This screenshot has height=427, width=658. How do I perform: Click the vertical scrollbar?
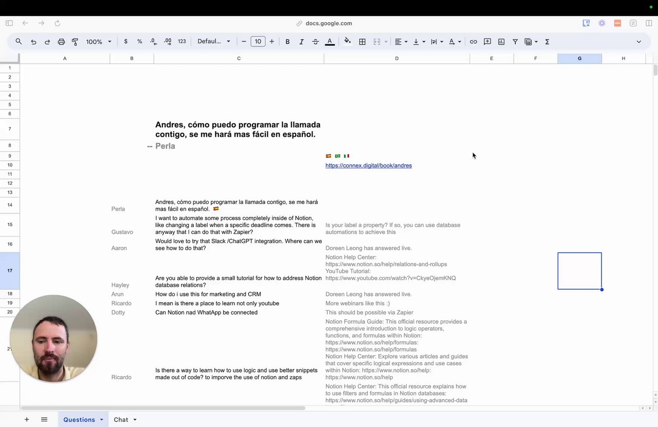click(655, 70)
